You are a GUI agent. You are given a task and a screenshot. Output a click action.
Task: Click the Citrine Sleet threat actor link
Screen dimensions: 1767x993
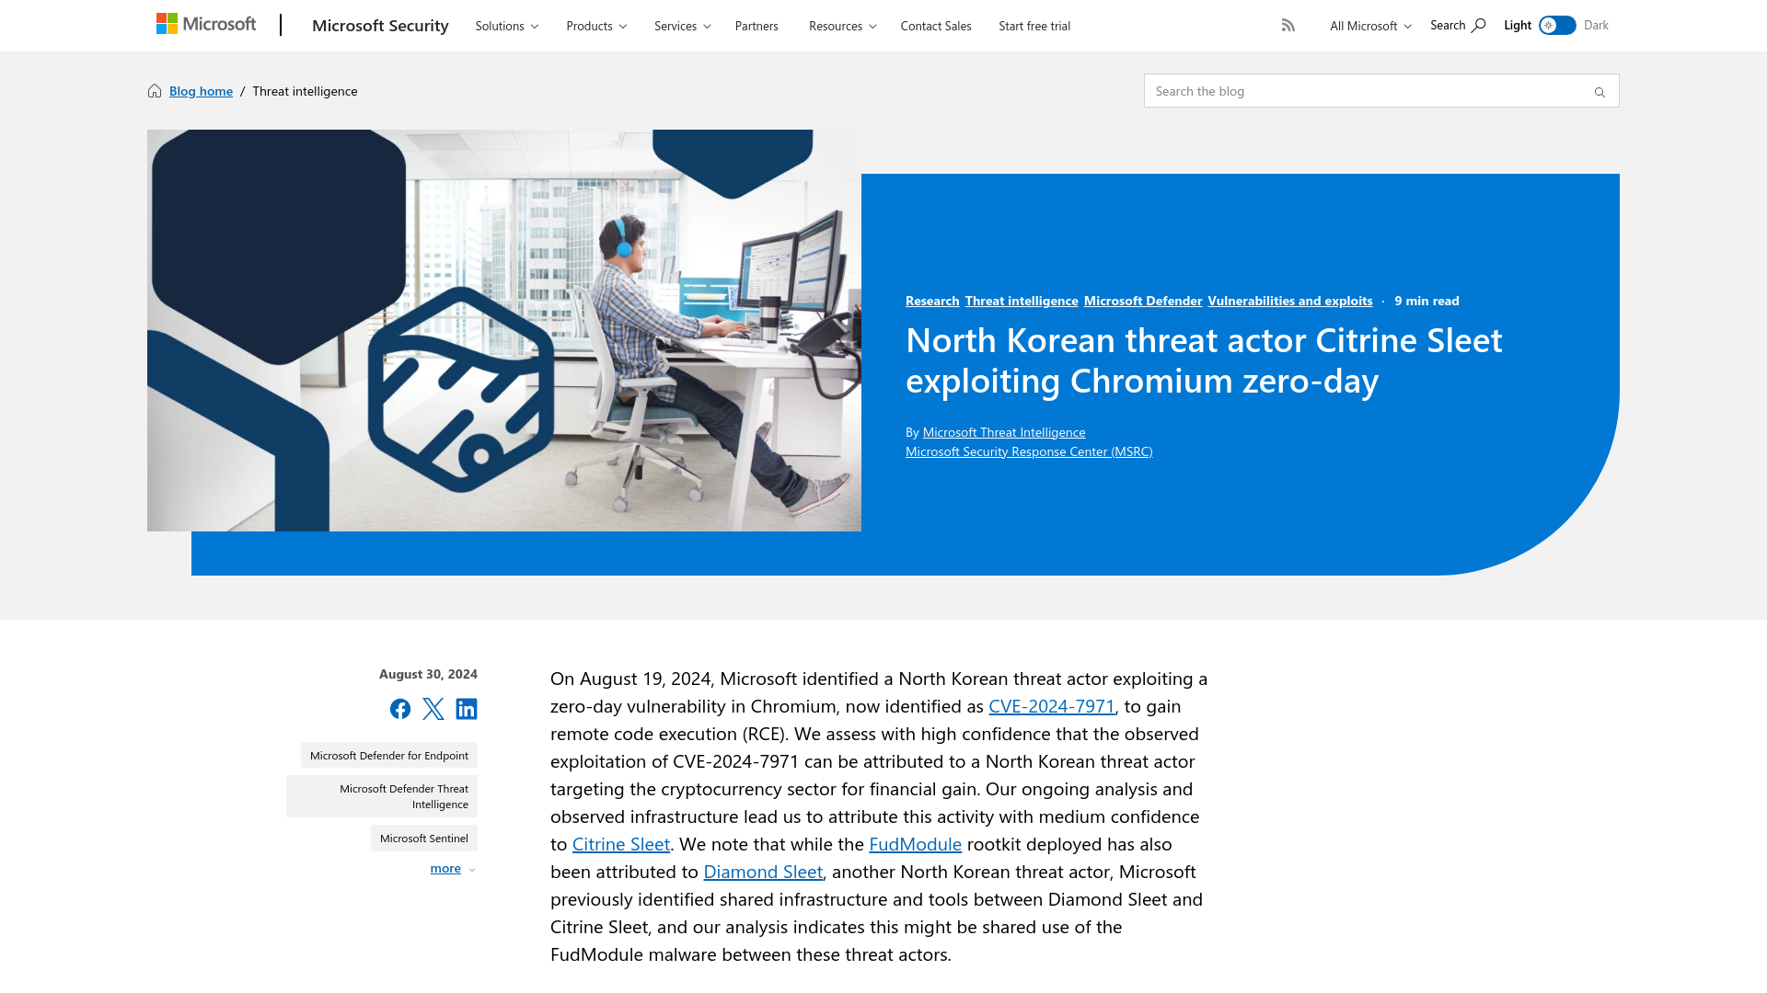pyautogui.click(x=620, y=842)
